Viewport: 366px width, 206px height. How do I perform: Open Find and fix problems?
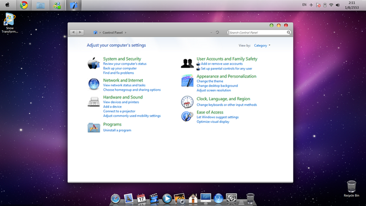coord(118,73)
